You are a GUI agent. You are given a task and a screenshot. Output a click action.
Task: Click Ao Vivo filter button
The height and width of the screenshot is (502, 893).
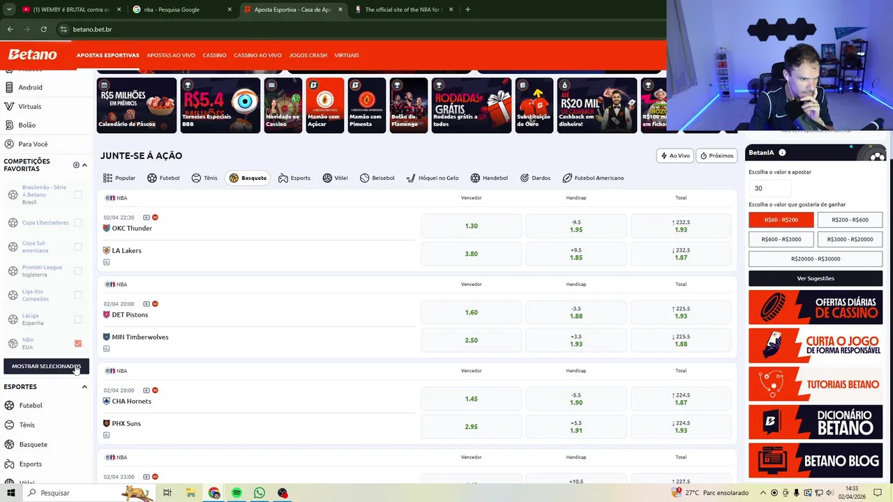675,155
